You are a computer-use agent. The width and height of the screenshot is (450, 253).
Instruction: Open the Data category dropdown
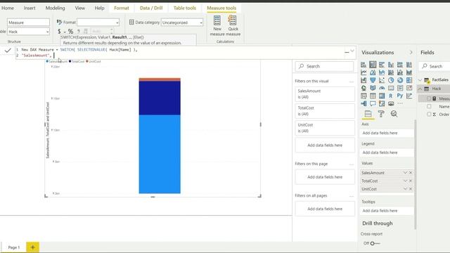pyautogui.click(x=182, y=22)
